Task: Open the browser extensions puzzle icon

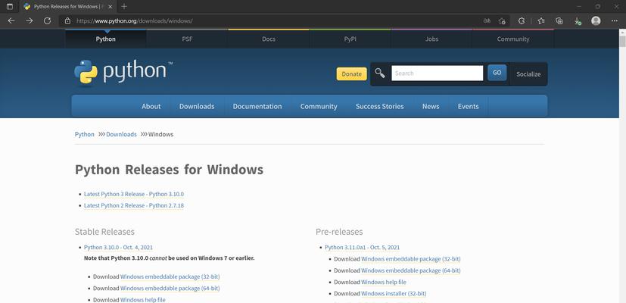Action: (x=521, y=20)
